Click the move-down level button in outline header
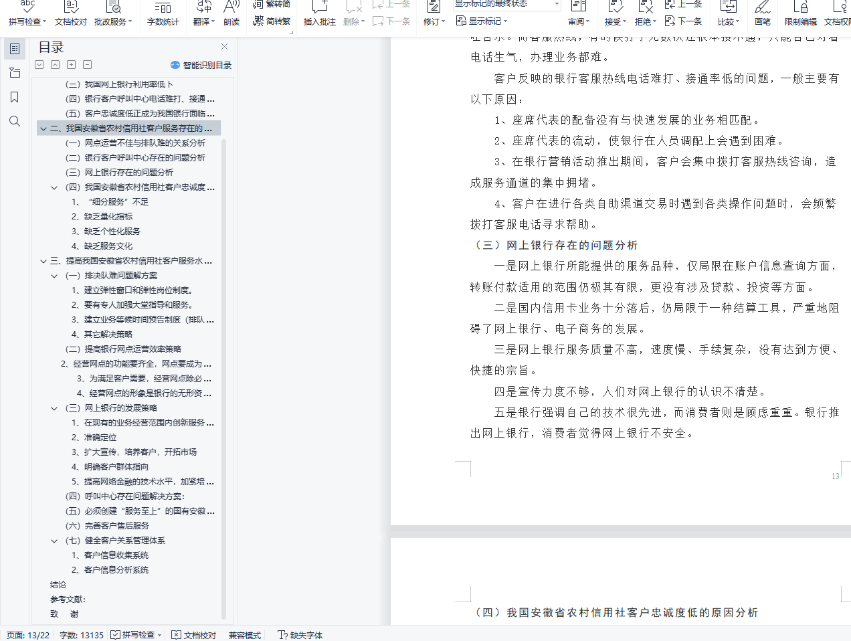The image size is (851, 641). (x=39, y=65)
